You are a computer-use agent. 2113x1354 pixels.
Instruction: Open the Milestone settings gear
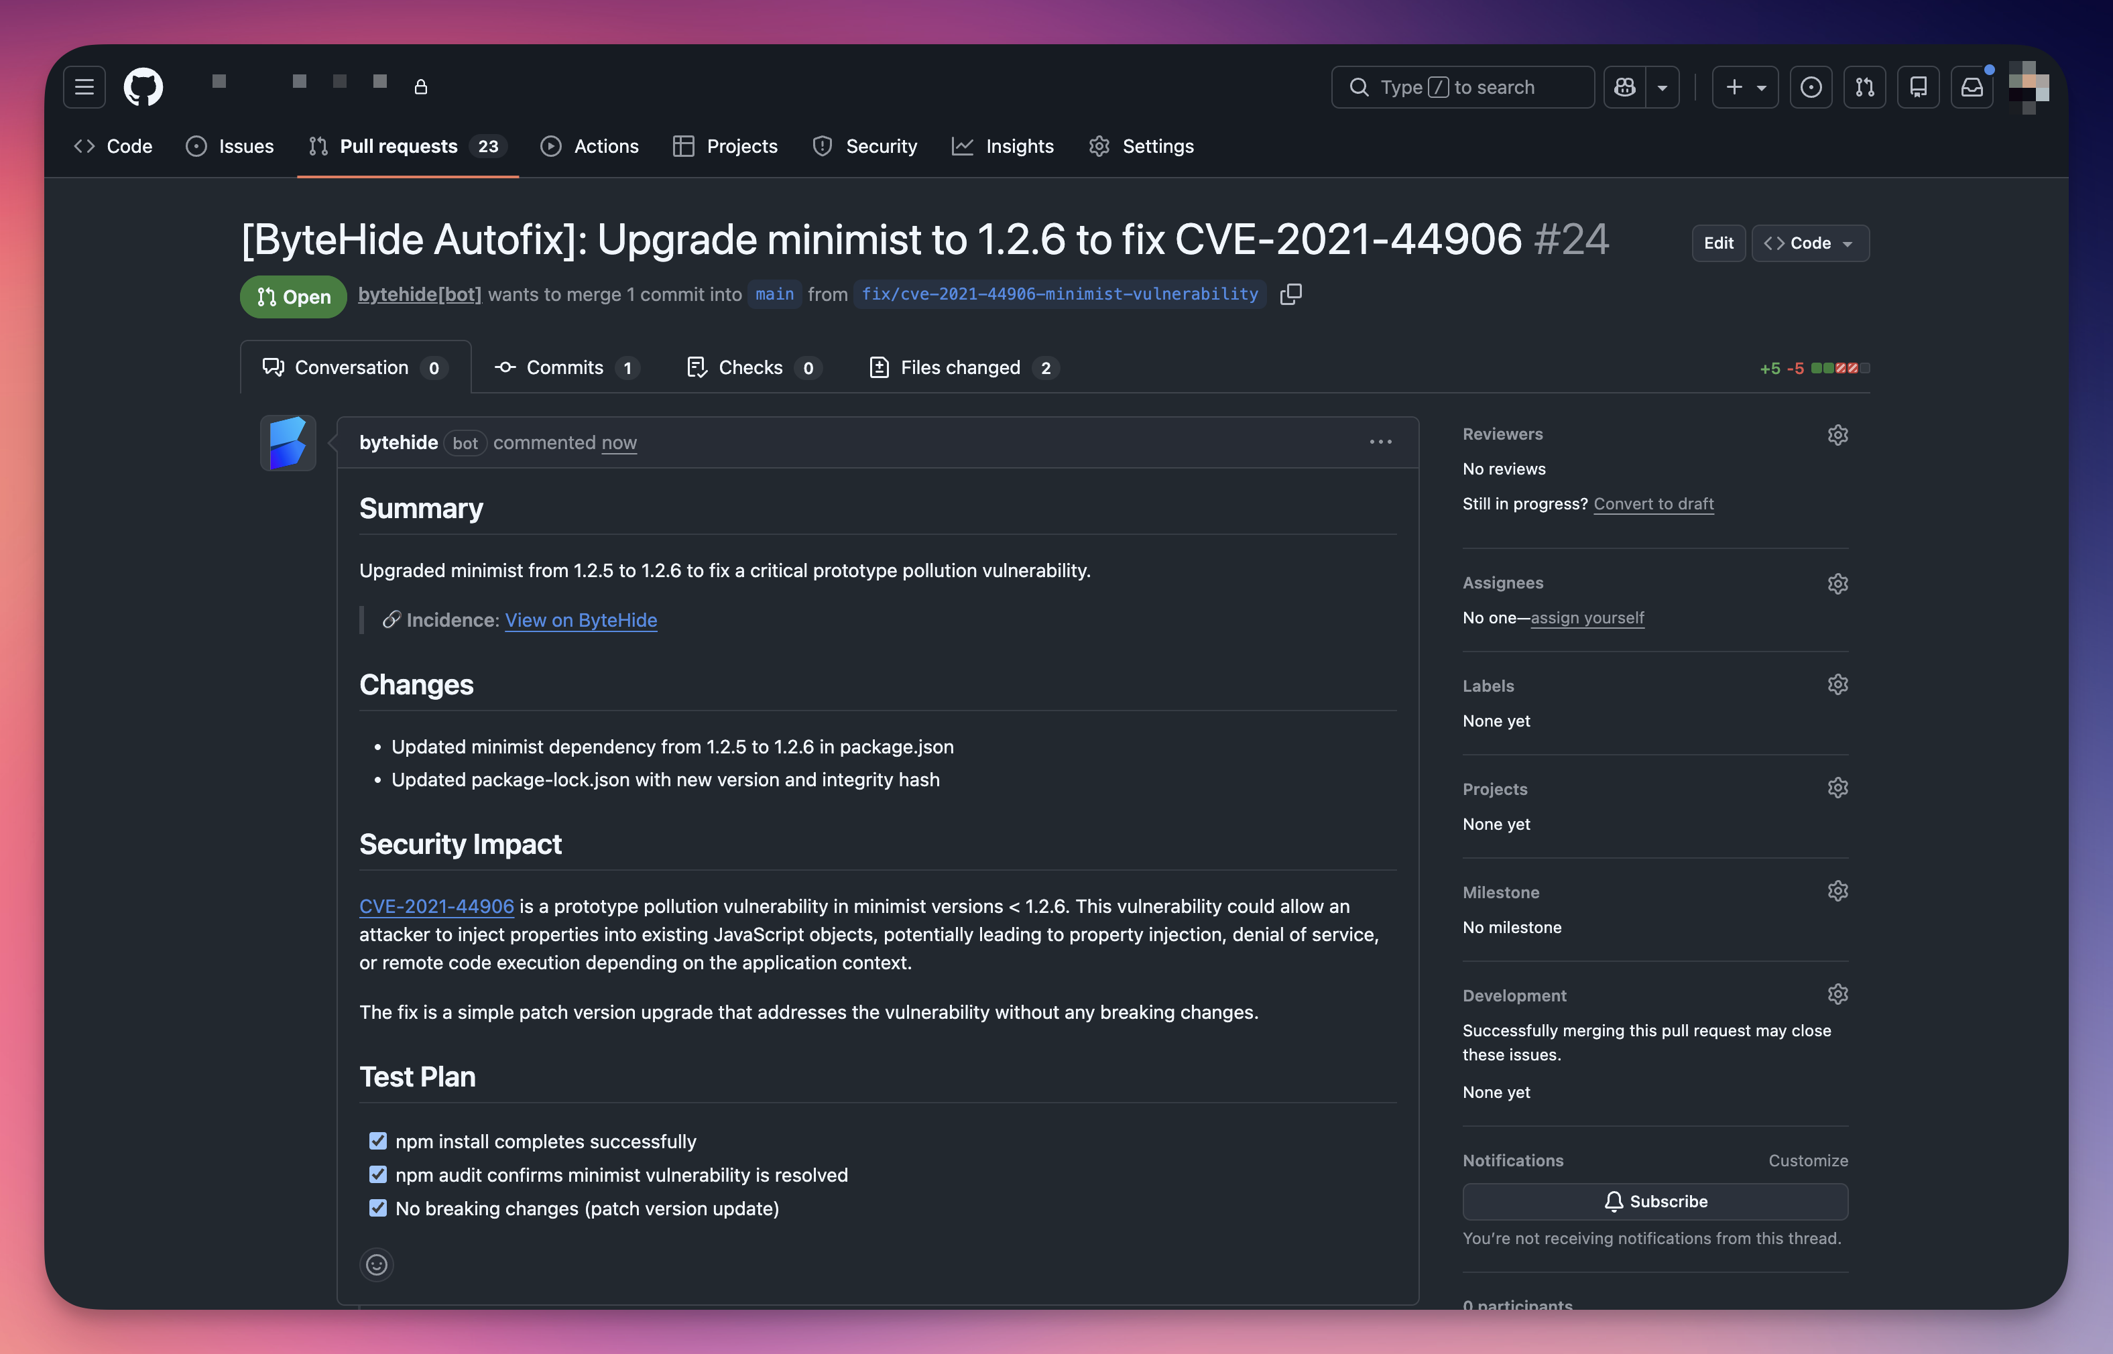coord(1837,891)
